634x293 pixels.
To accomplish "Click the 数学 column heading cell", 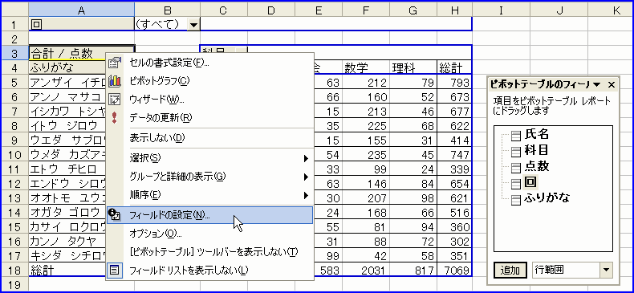I will 366,68.
